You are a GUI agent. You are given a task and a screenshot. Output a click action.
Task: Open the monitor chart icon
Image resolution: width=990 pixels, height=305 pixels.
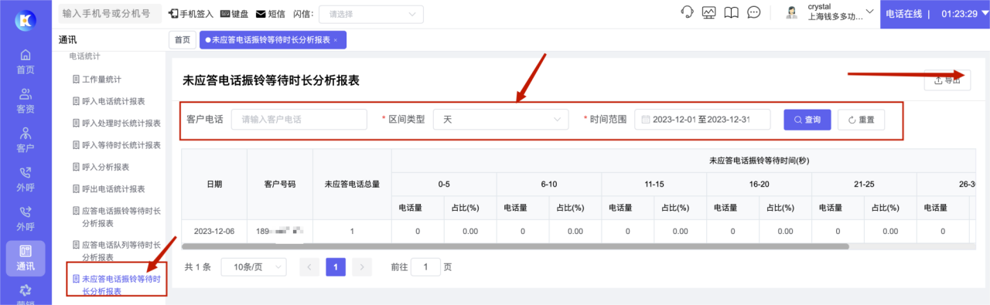tap(708, 12)
